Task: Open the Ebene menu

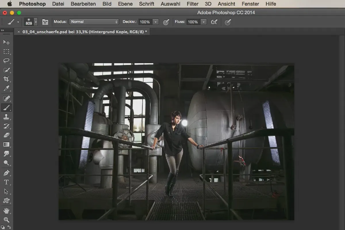Action: (x=125, y=4)
